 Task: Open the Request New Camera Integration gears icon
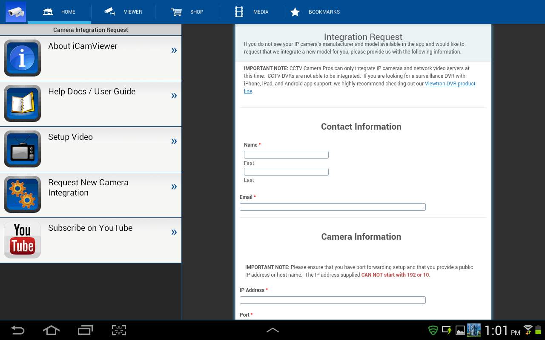pos(22,194)
